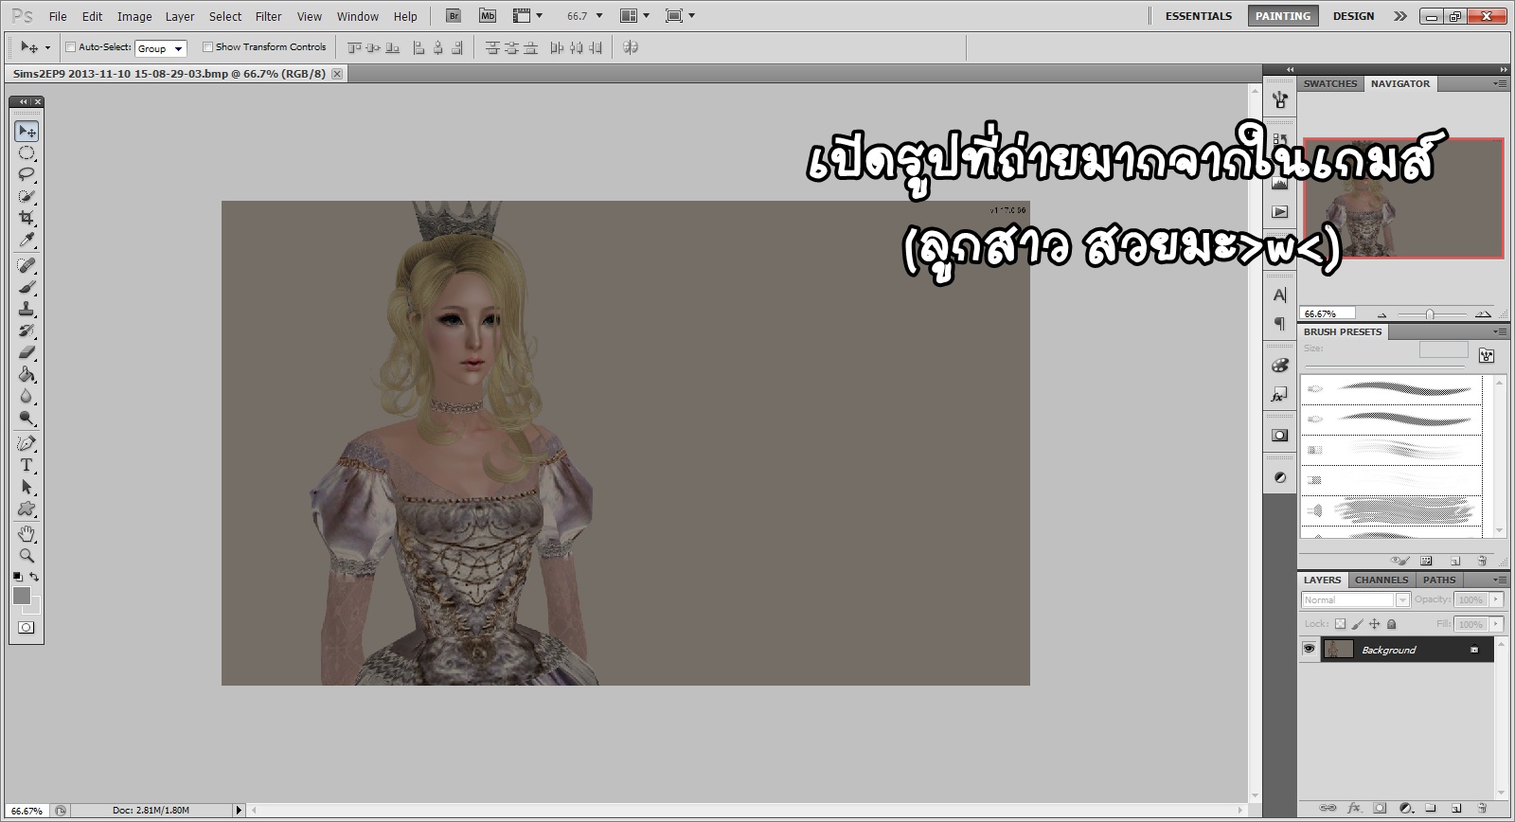Viewport: 1515px width, 822px height.
Task: Toggle lock all in Layers panel
Action: pyautogui.click(x=1391, y=624)
